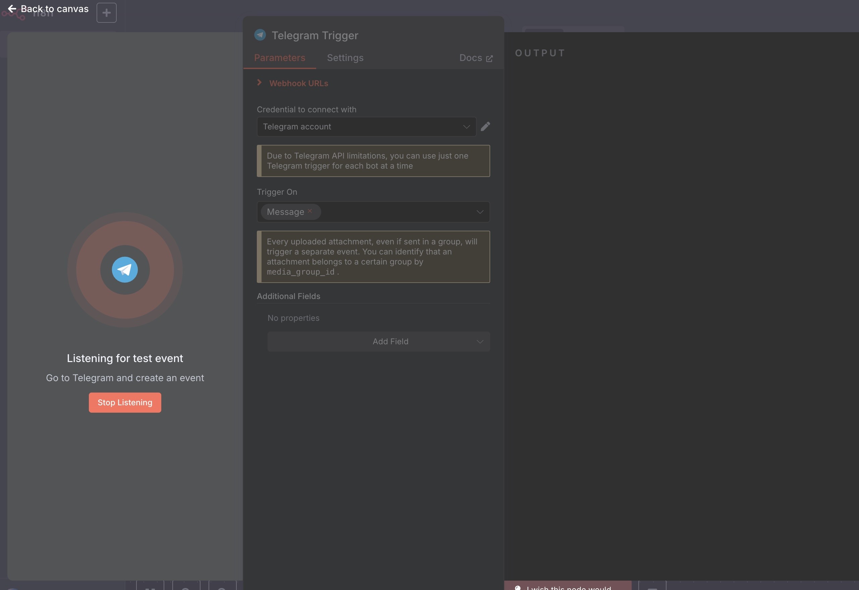Click the Trigger On label
Screen dimensions: 859x590
click(x=277, y=192)
